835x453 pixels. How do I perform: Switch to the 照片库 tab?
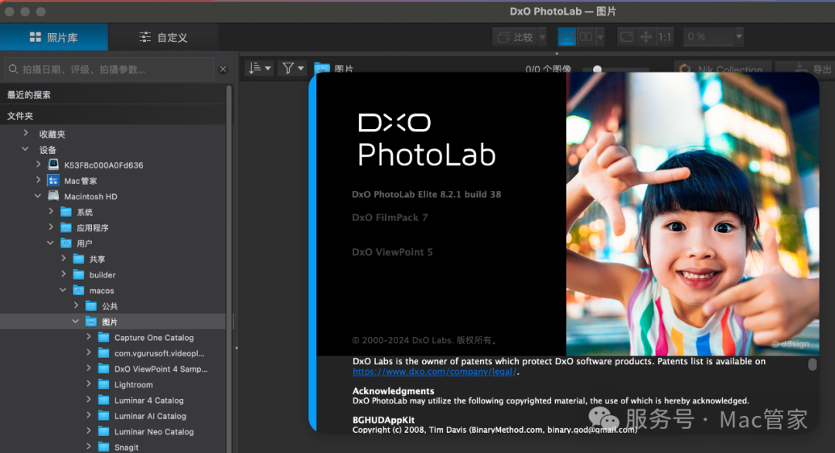[x=54, y=37]
